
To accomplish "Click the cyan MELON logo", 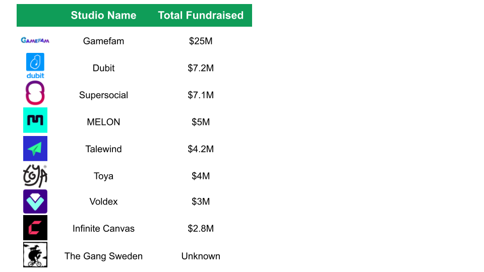I will point(35,120).
